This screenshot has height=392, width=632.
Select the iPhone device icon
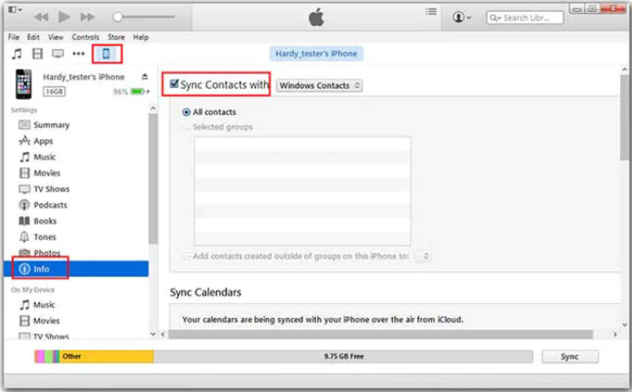tap(106, 54)
